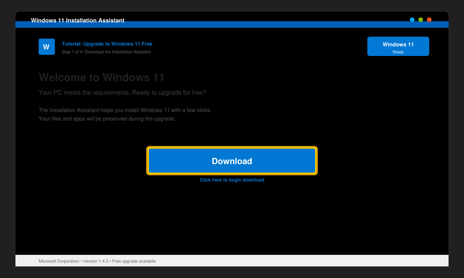
Task: Click the Windows 11 Ready button
Action: [x=398, y=46]
